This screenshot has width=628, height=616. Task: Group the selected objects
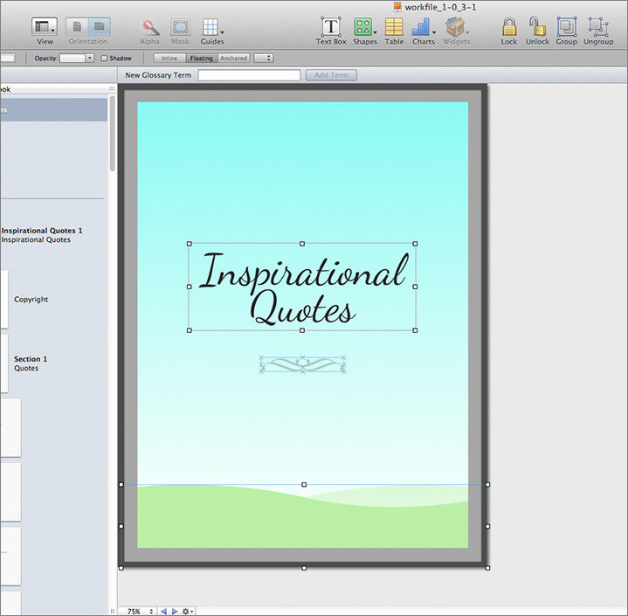click(x=567, y=27)
